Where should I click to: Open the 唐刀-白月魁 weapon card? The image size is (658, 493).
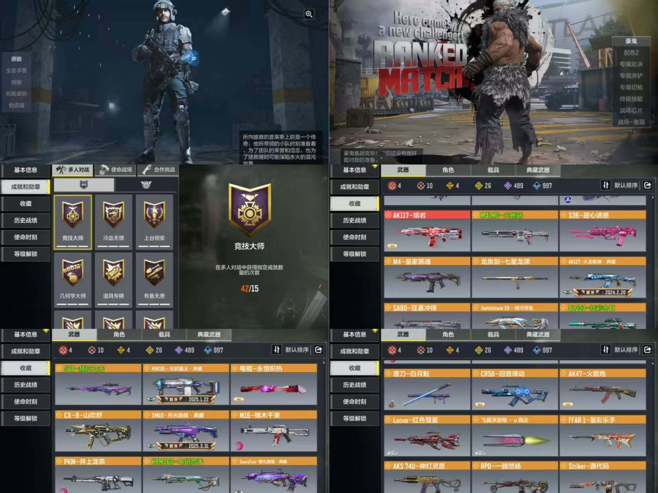pyautogui.click(x=427, y=389)
